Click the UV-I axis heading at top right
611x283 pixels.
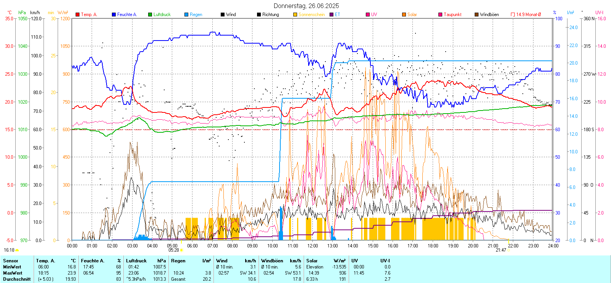tap(599, 13)
